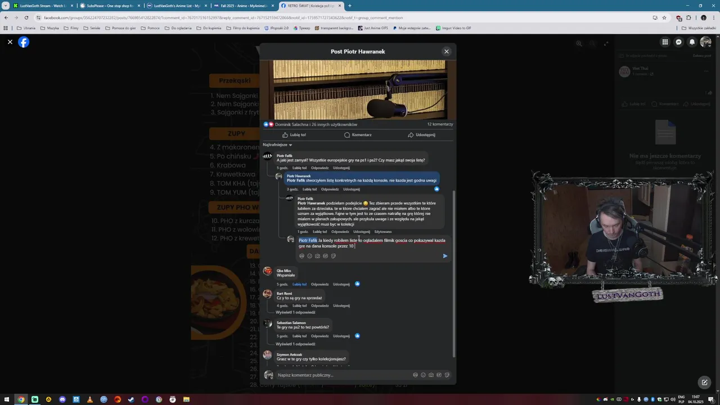Click the Udostępnij button under the post

(x=421, y=135)
